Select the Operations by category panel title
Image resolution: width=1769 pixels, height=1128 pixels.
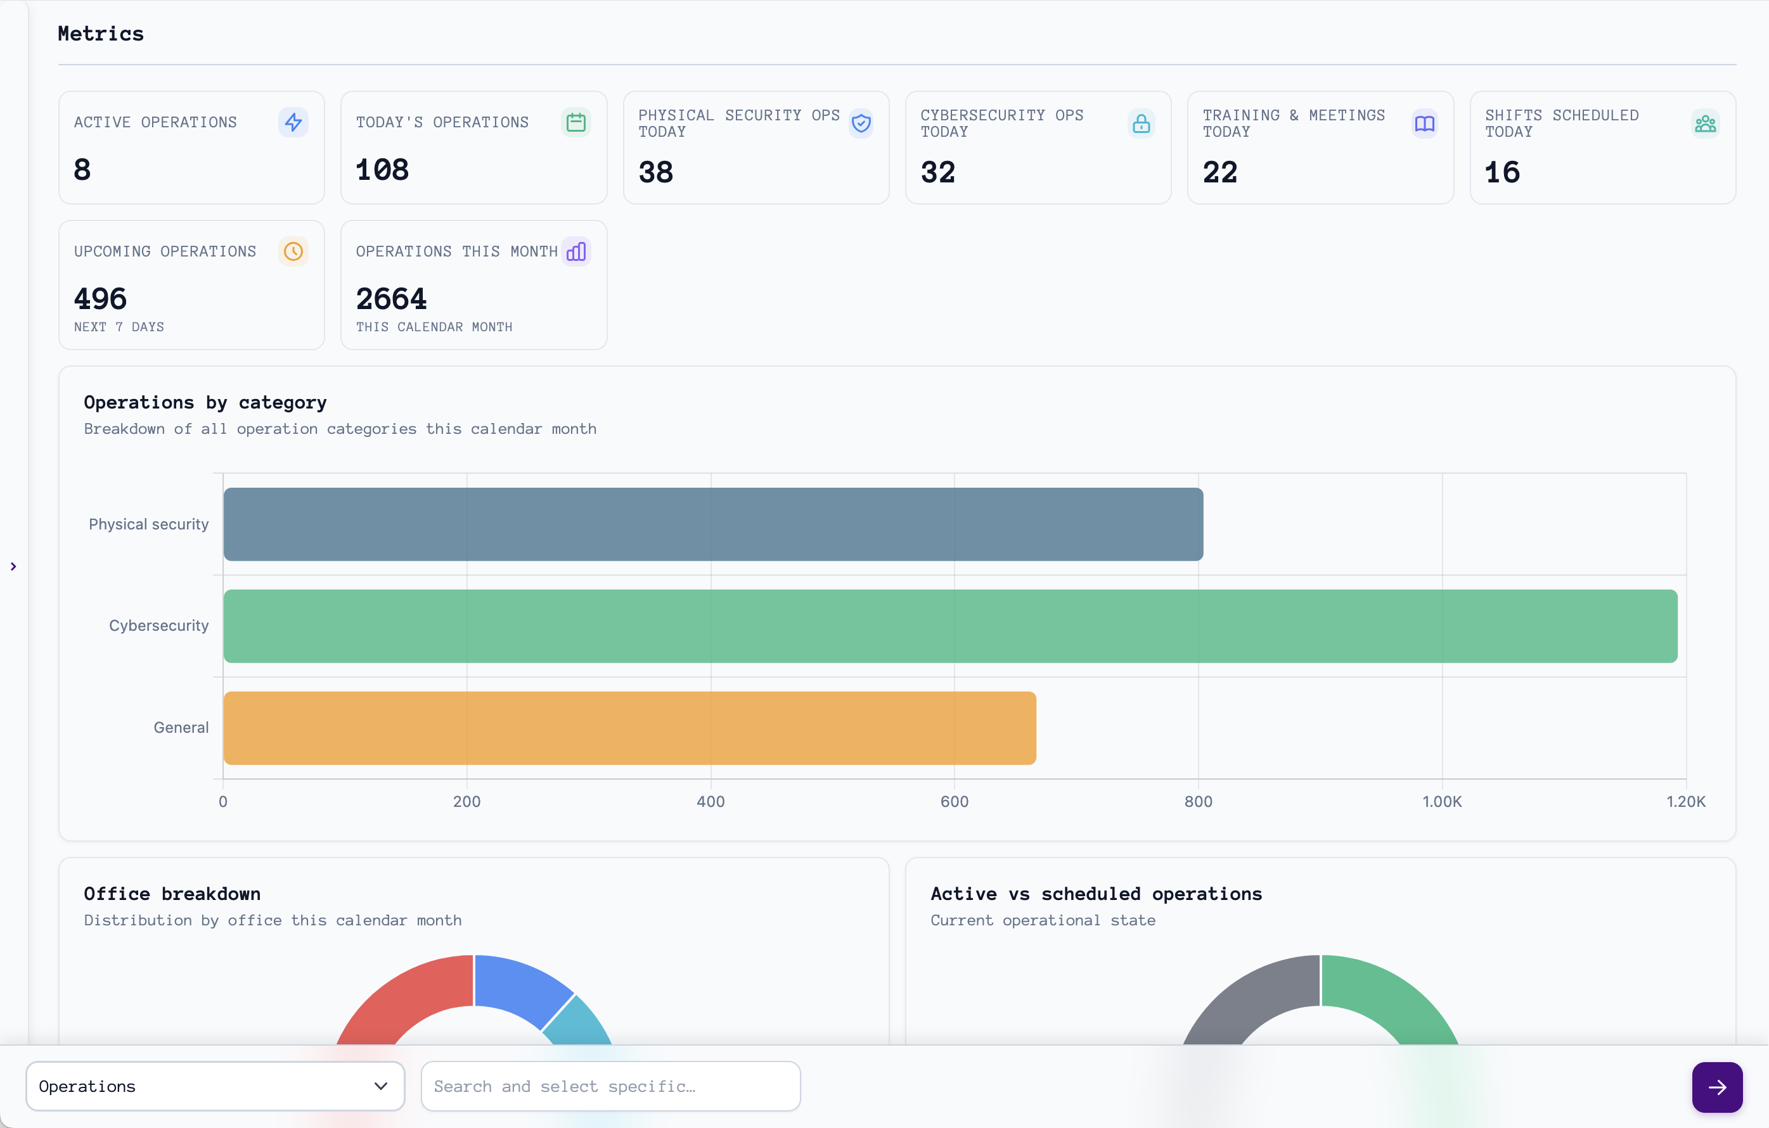pos(205,402)
